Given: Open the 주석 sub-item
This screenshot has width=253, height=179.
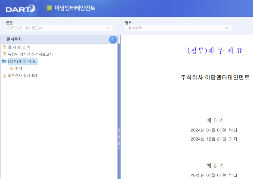Looking at the screenshot, I should tap(18, 68).
